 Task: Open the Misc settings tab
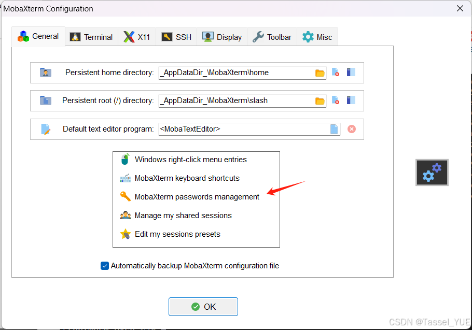coord(317,37)
